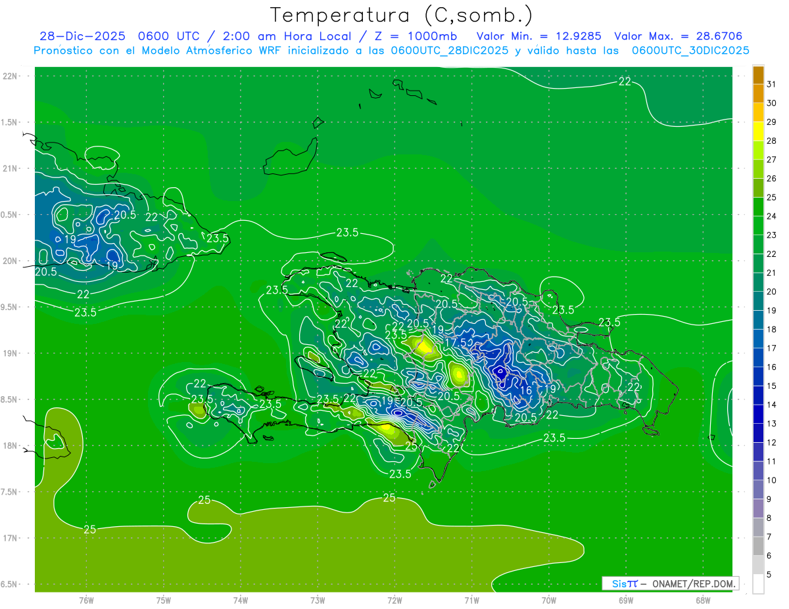Viewport: 789px width, 609px height.
Task: Click the '2:00 am Hora Local' text
Action: 291,36
